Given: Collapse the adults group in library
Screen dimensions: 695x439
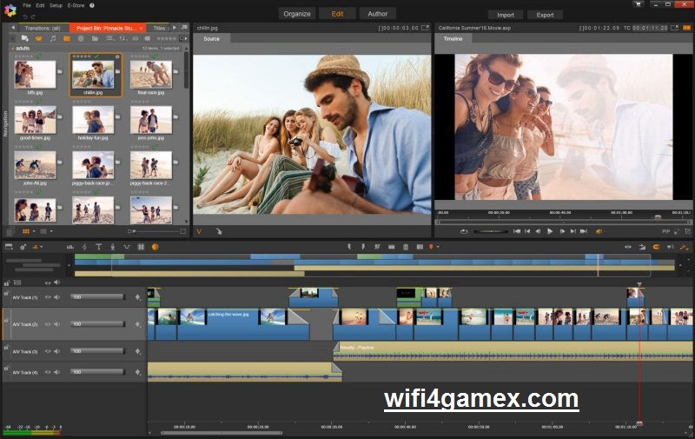Looking at the screenshot, I should 12,48.
